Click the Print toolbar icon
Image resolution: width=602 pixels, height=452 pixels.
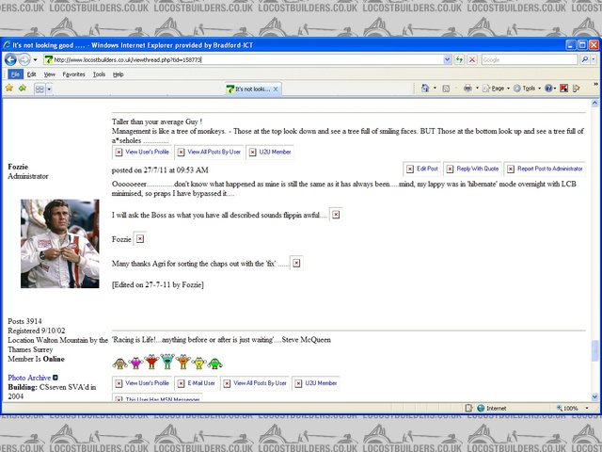[467, 89]
